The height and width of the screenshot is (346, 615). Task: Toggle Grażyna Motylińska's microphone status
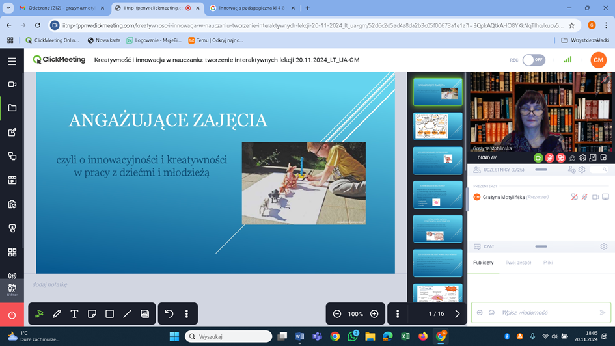pyautogui.click(x=584, y=197)
